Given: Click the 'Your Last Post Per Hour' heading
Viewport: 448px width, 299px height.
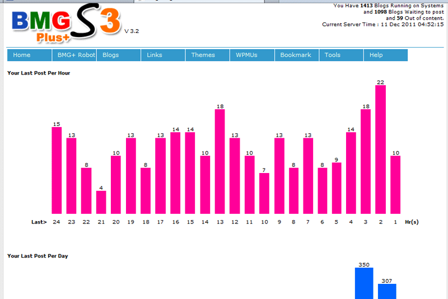Looking at the screenshot, I should click(x=39, y=73).
